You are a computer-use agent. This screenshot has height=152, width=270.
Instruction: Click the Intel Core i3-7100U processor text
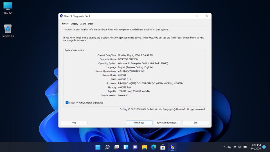(x=150, y=83)
